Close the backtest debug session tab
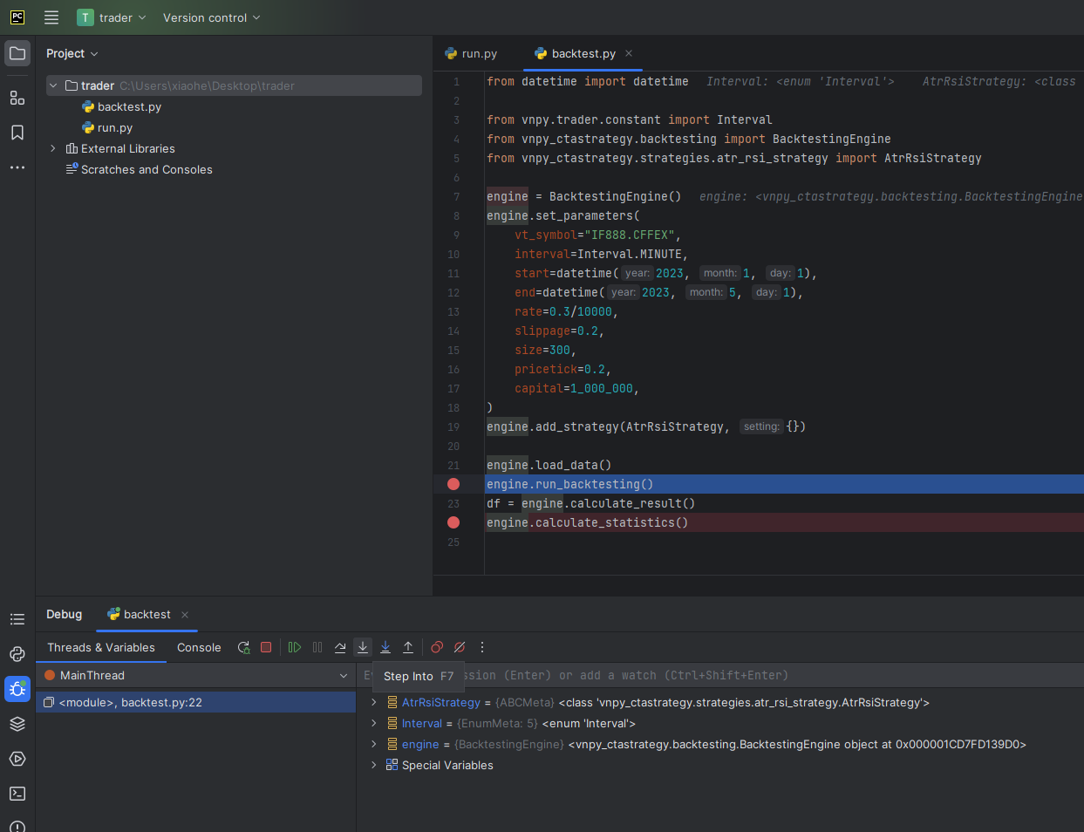The width and height of the screenshot is (1084, 832). pos(185,615)
